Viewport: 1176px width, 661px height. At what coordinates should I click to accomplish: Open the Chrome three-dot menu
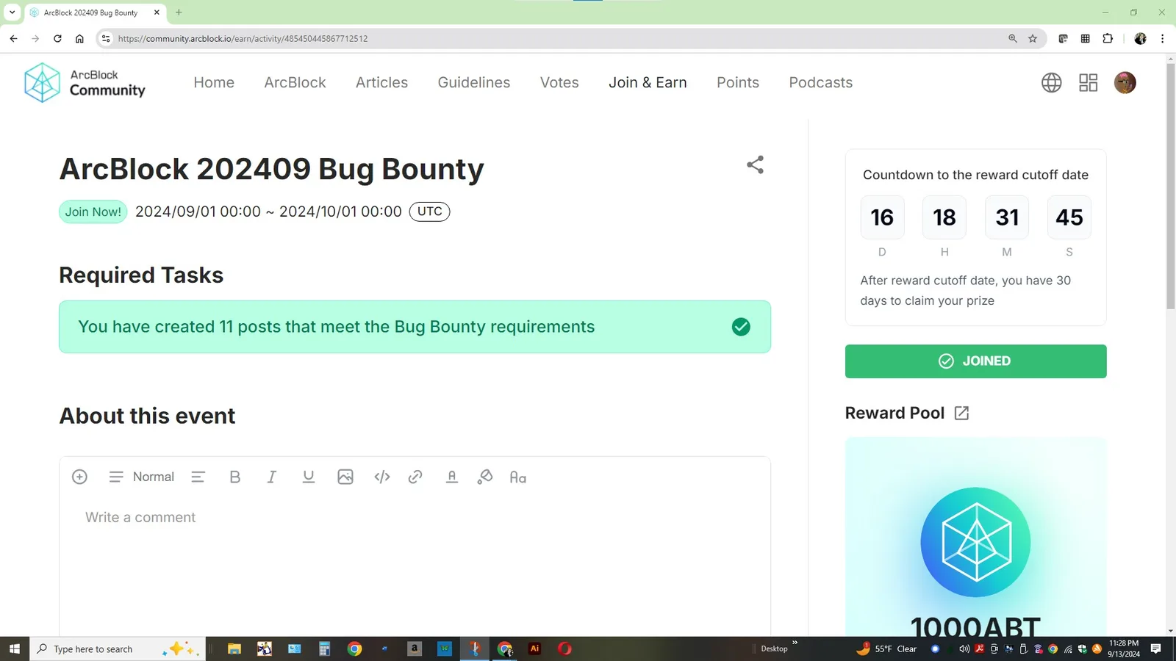(1162, 39)
